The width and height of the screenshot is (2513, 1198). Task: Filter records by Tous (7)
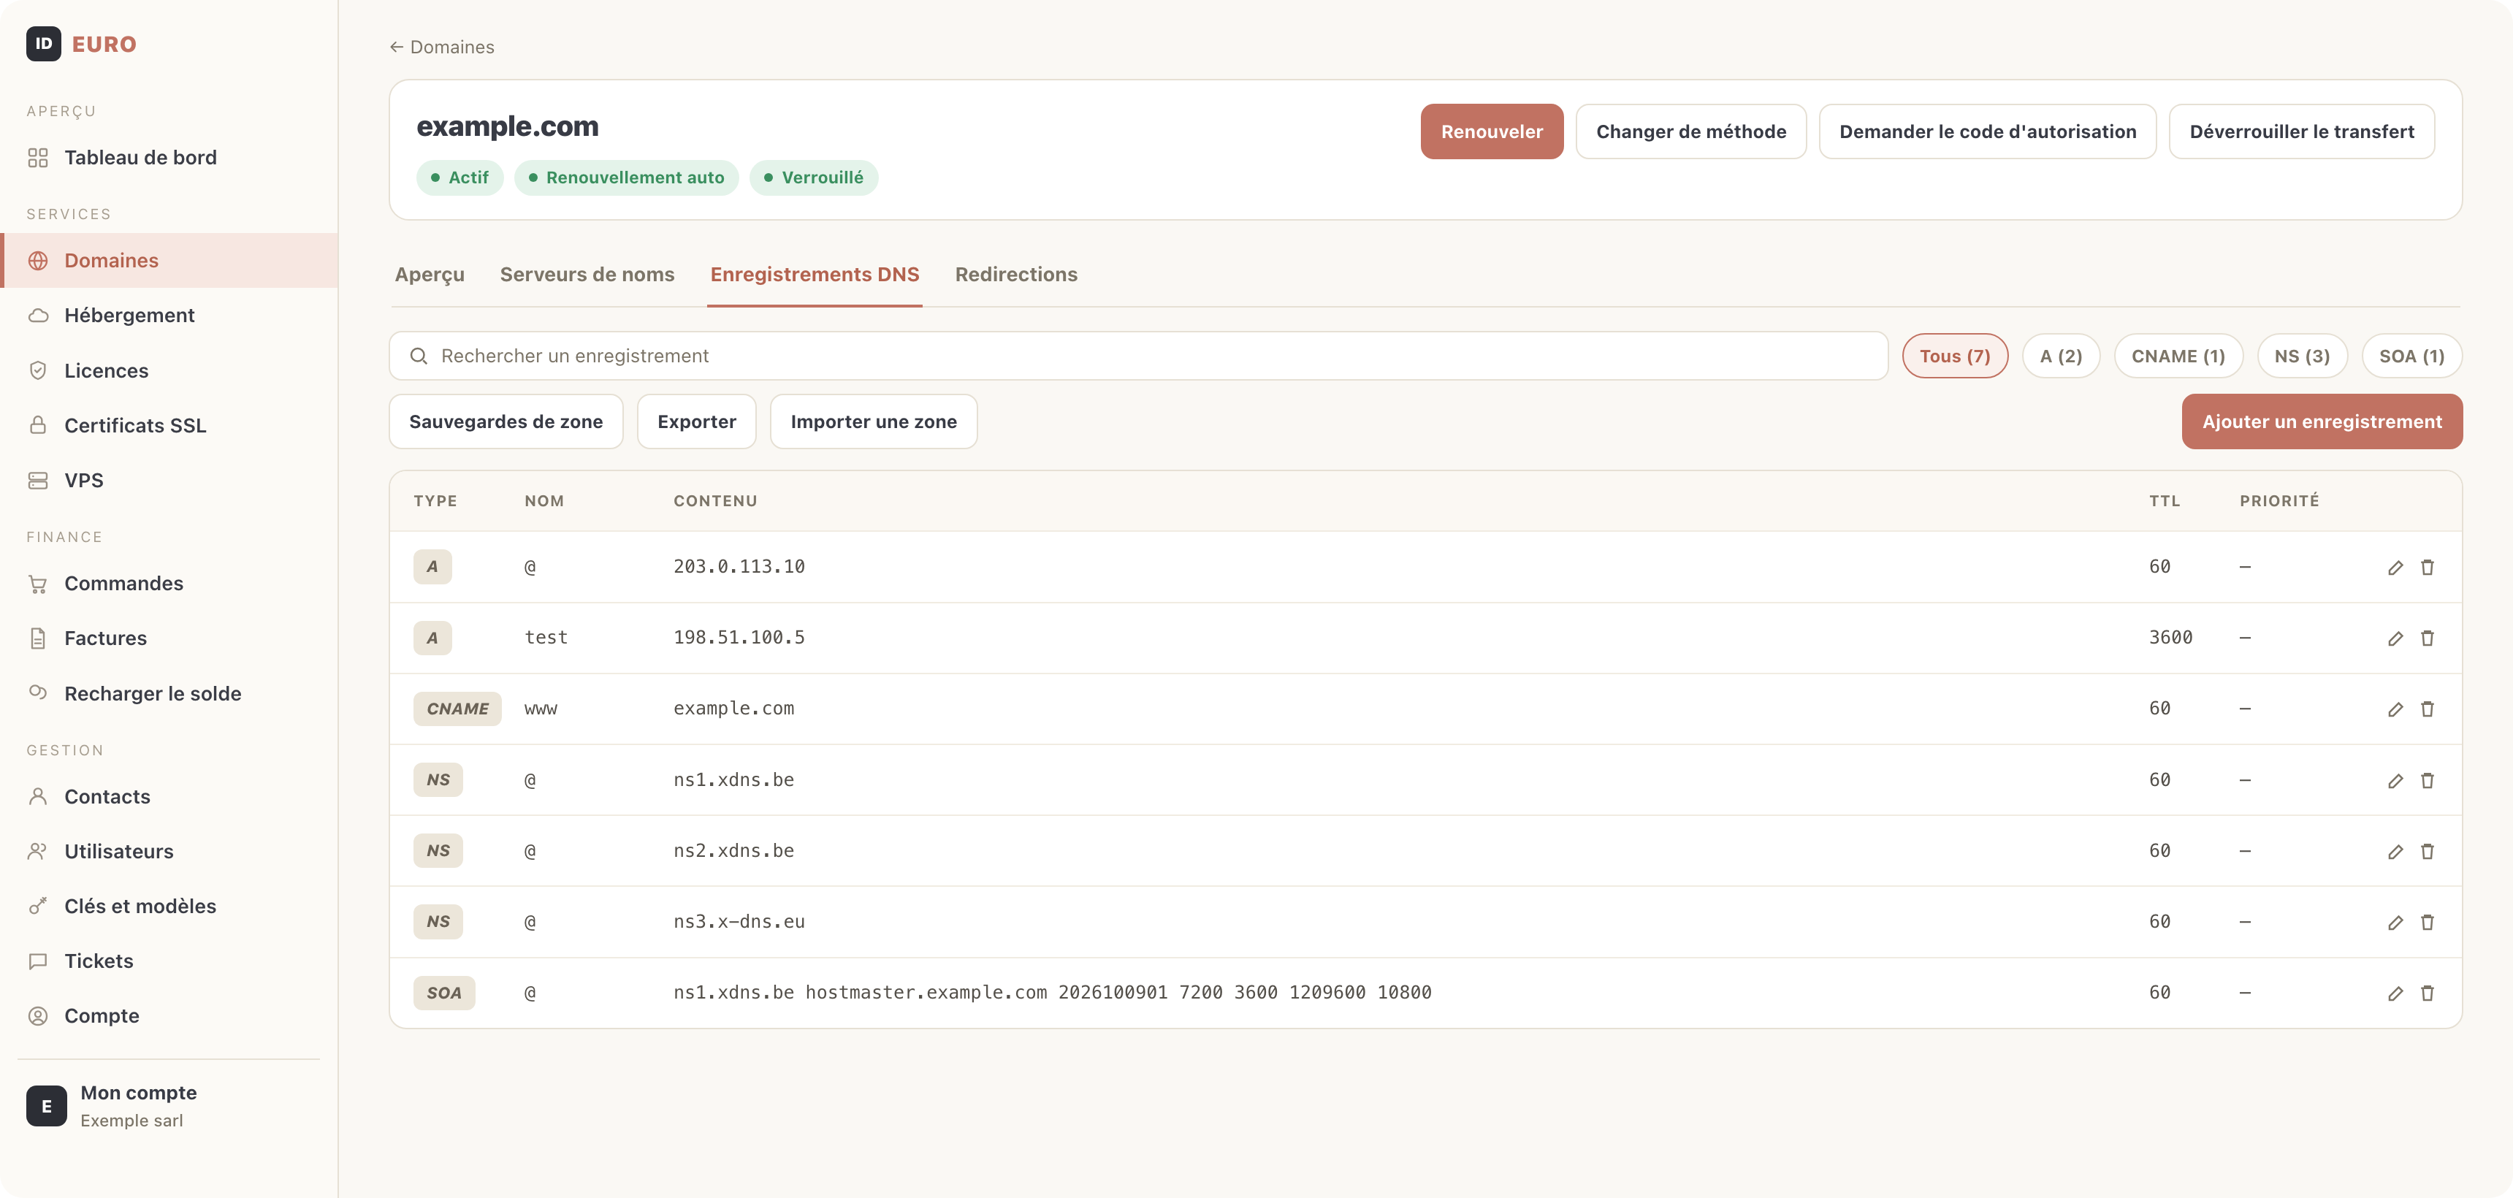click(x=1954, y=356)
